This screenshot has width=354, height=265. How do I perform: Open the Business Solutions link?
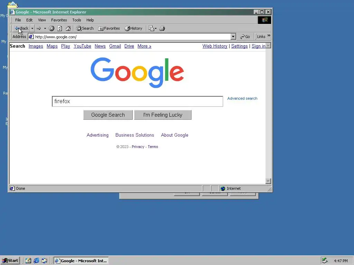135,135
